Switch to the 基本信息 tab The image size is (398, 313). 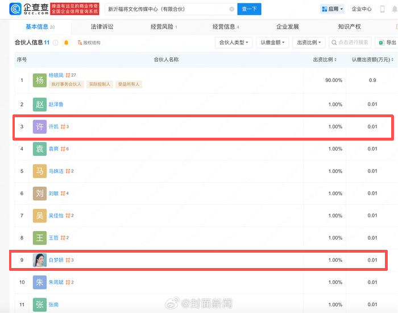click(40, 27)
